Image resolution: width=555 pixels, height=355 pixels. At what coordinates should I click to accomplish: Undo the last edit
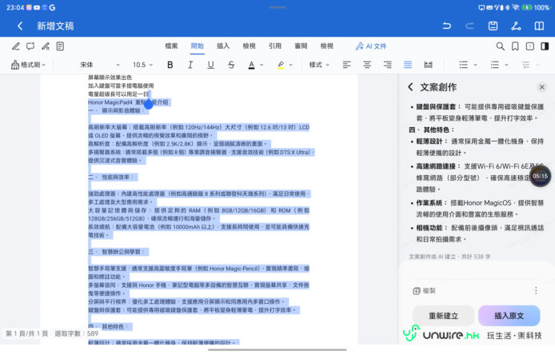tap(447, 26)
